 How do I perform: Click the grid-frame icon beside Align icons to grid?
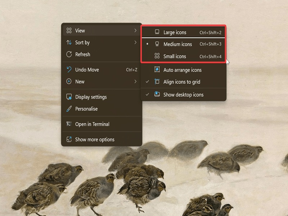tap(157, 82)
